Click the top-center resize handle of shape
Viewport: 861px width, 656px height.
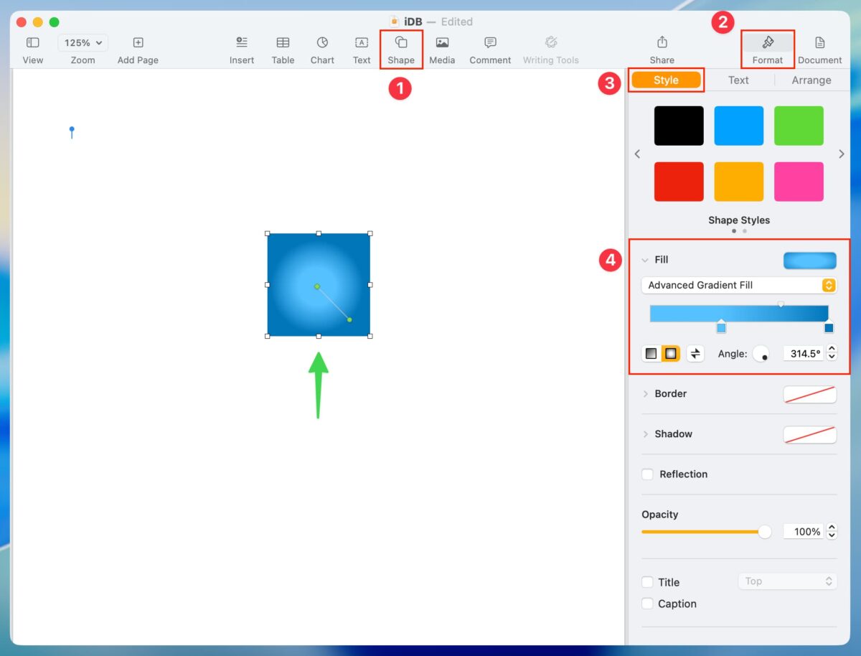pos(319,233)
